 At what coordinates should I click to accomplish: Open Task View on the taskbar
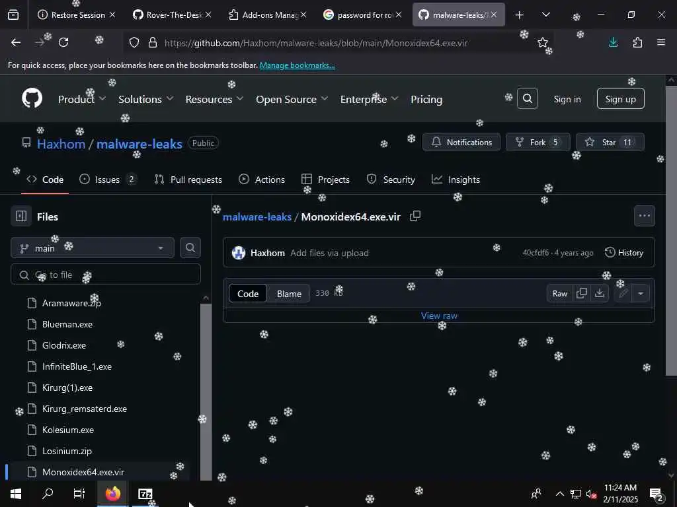coord(79,494)
